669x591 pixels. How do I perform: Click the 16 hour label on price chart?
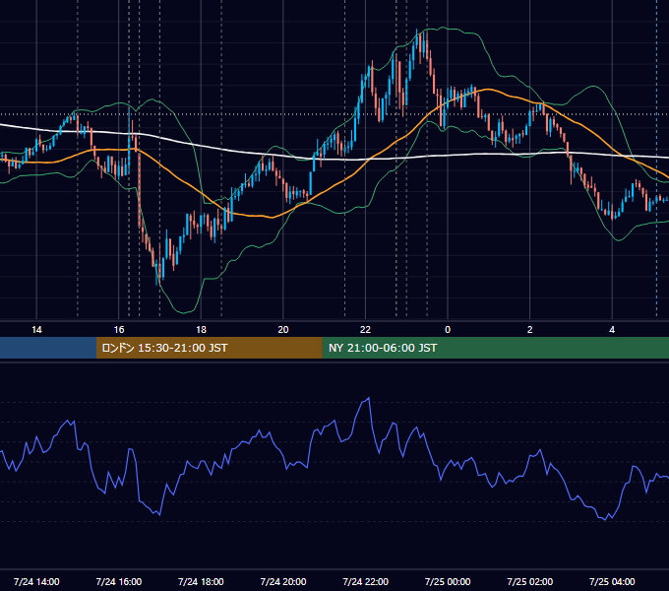[x=119, y=330]
